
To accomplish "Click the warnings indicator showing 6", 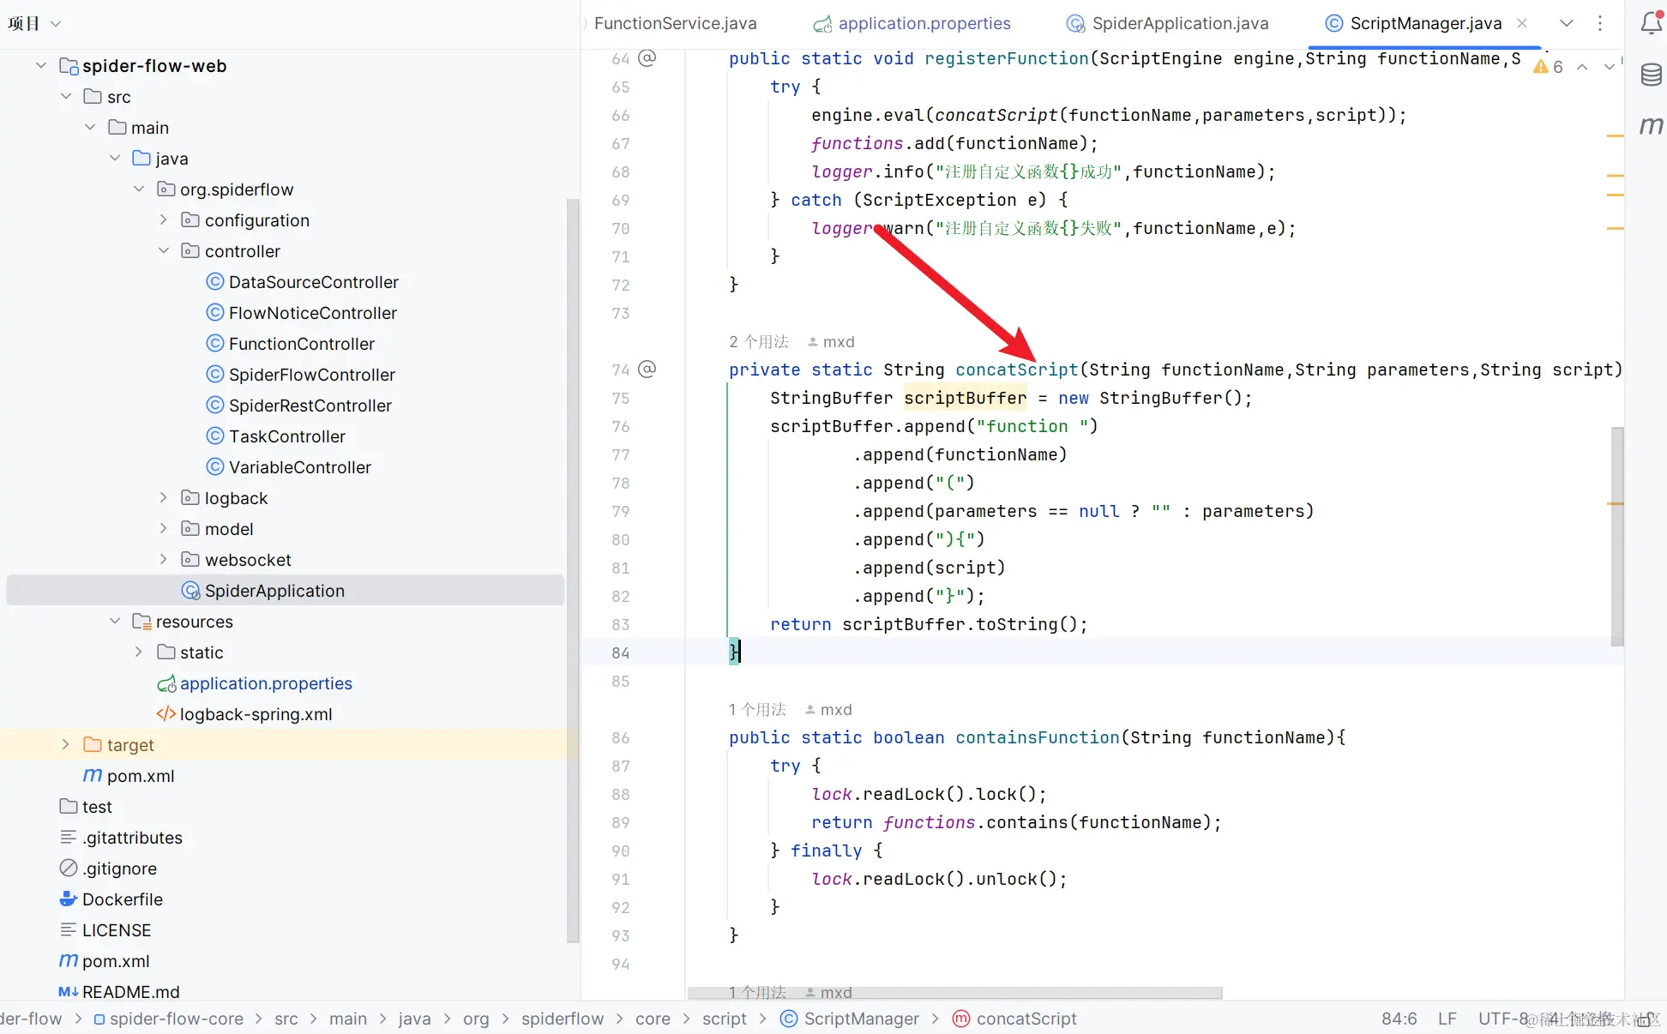I will [1549, 67].
